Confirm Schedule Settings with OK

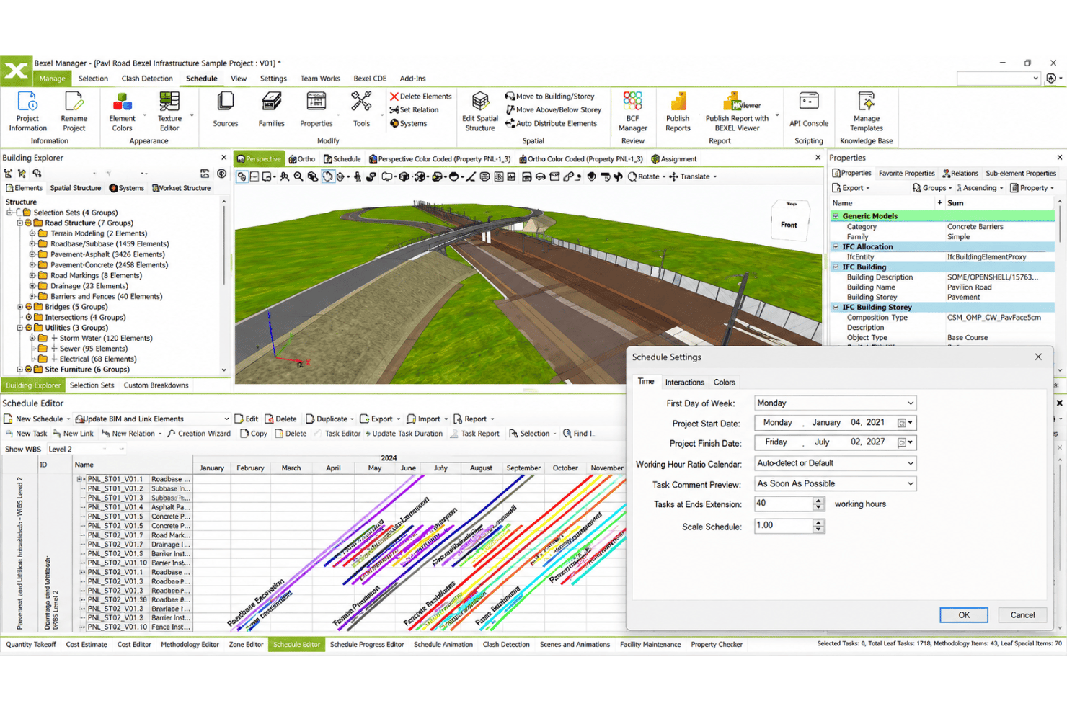click(x=964, y=615)
